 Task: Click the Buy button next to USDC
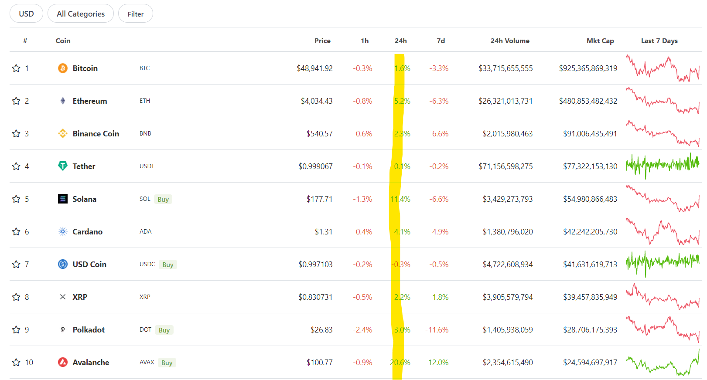(x=168, y=265)
